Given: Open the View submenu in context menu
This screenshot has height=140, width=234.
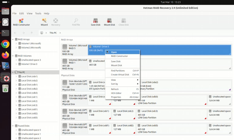Looking at the screenshot, I should pos(123,80).
